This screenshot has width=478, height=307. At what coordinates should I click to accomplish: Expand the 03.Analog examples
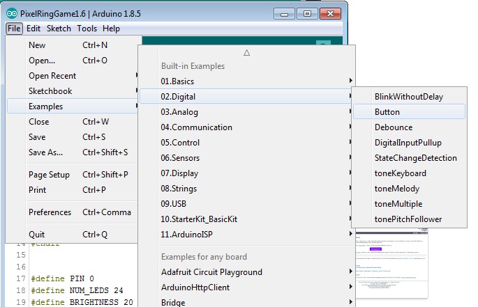tap(246, 111)
